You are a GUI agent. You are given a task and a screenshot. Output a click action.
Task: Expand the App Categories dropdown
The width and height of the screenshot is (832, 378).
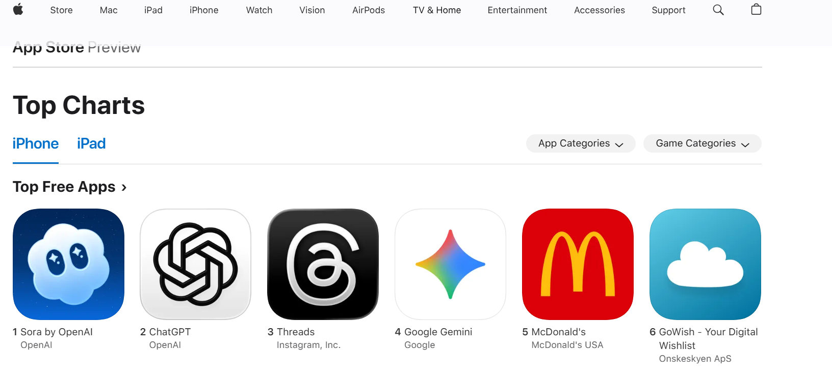click(581, 143)
